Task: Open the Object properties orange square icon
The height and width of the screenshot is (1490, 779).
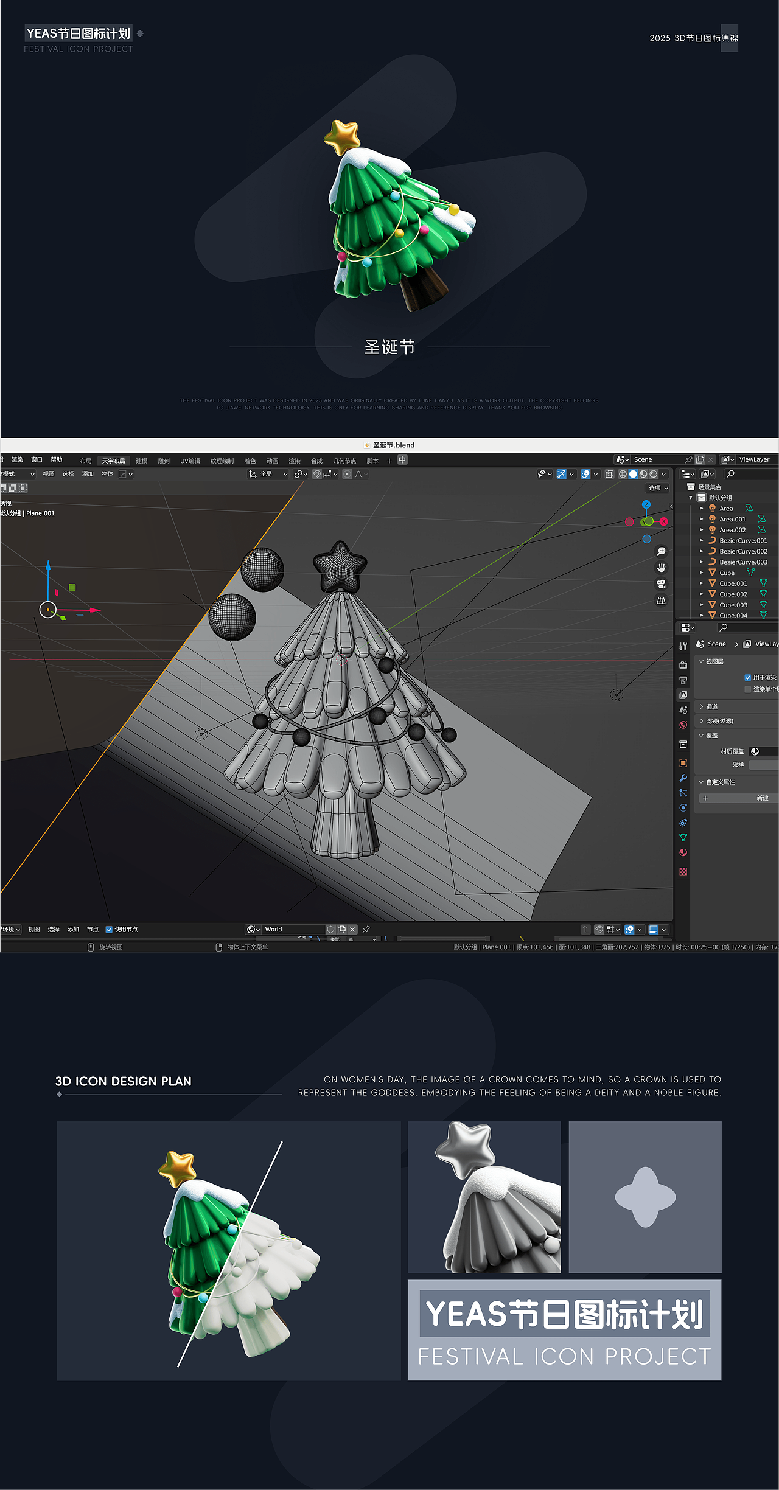Action: click(x=683, y=763)
